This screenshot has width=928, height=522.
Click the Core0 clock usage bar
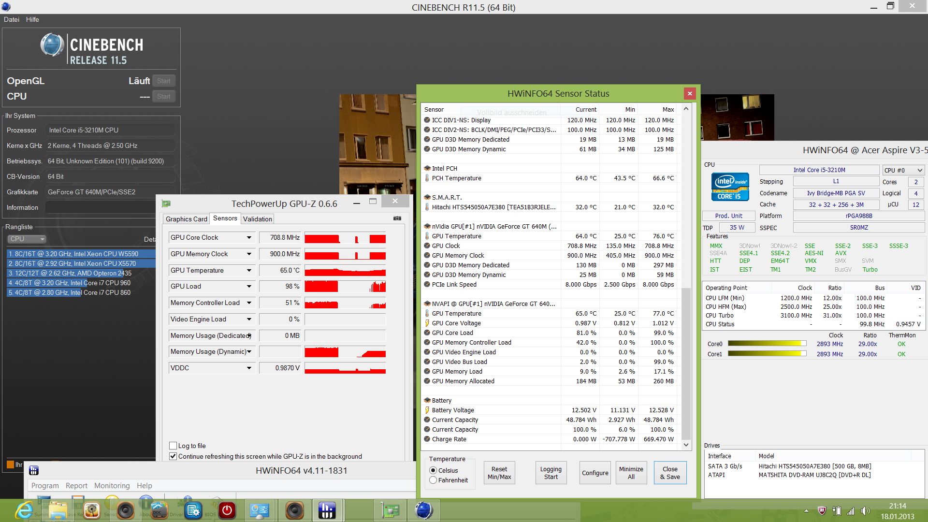(767, 344)
